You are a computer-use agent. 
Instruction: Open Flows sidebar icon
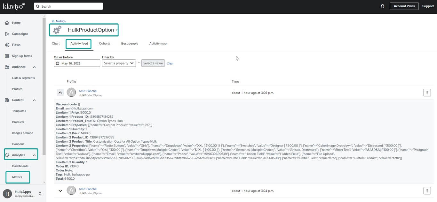(x=7, y=45)
